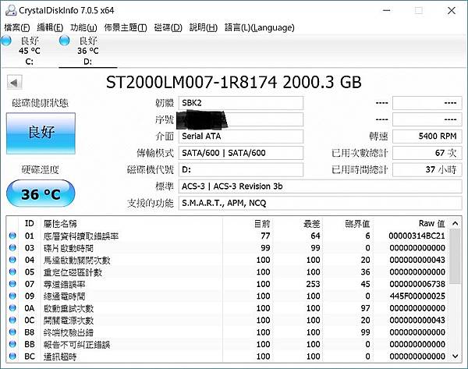The height and width of the screenshot is (369, 468).
Task: Click the scroll up arrow of SMART list
Action: coord(456,223)
